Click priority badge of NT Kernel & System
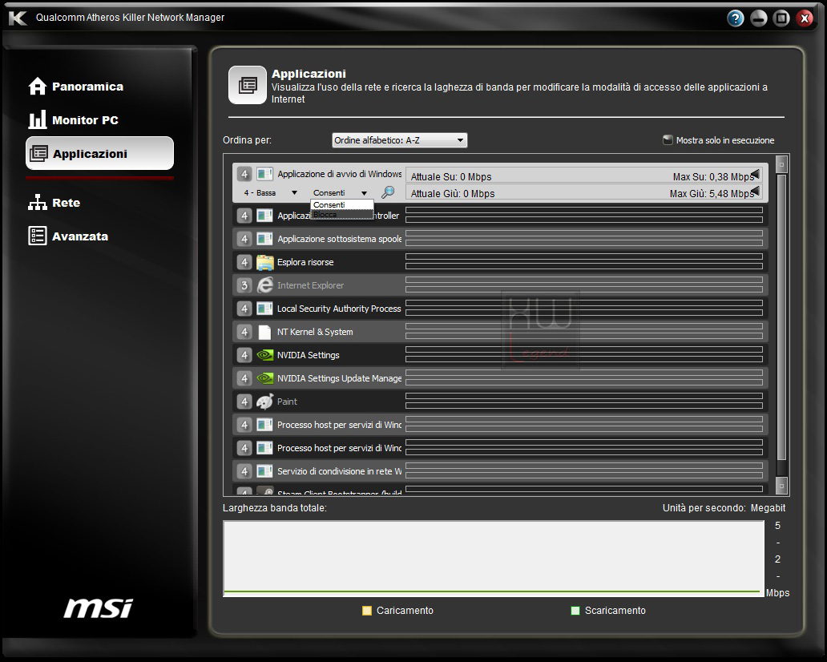Screen dimensions: 827x662 point(244,332)
